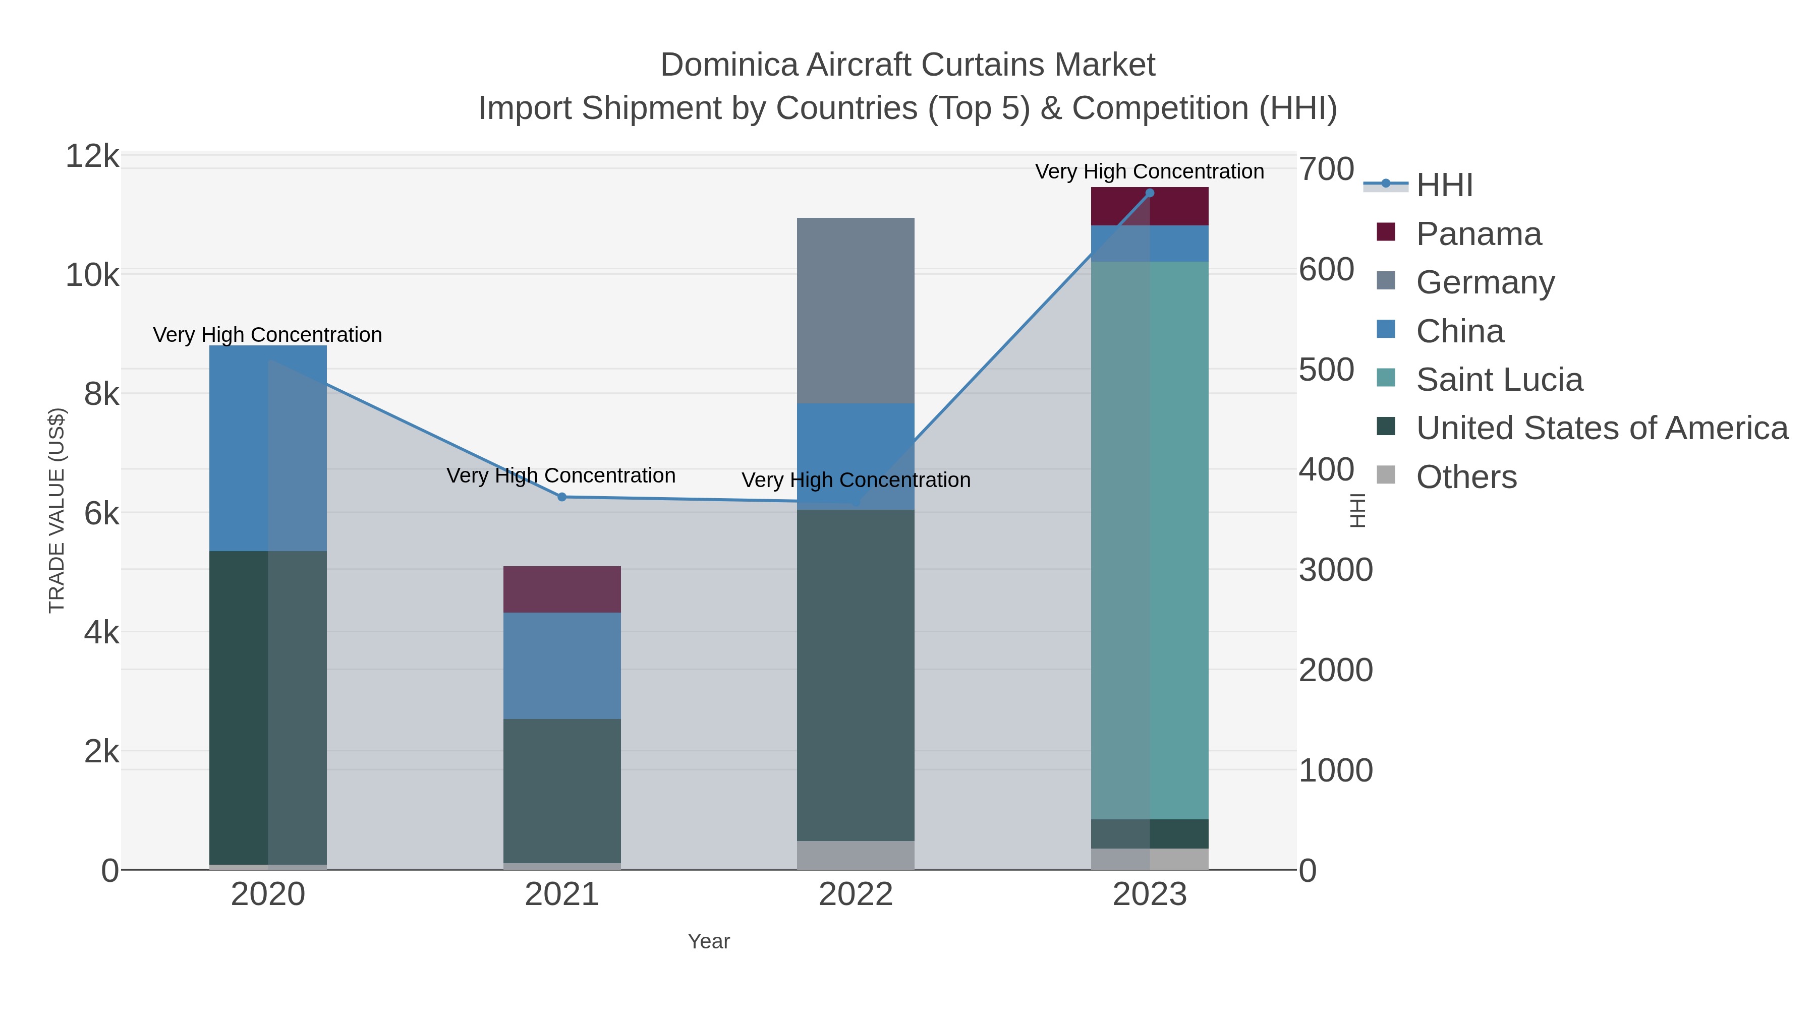Screen dimensions: 1816x1021
Task: Click the 600 right-axis tick
Action: click(1327, 269)
